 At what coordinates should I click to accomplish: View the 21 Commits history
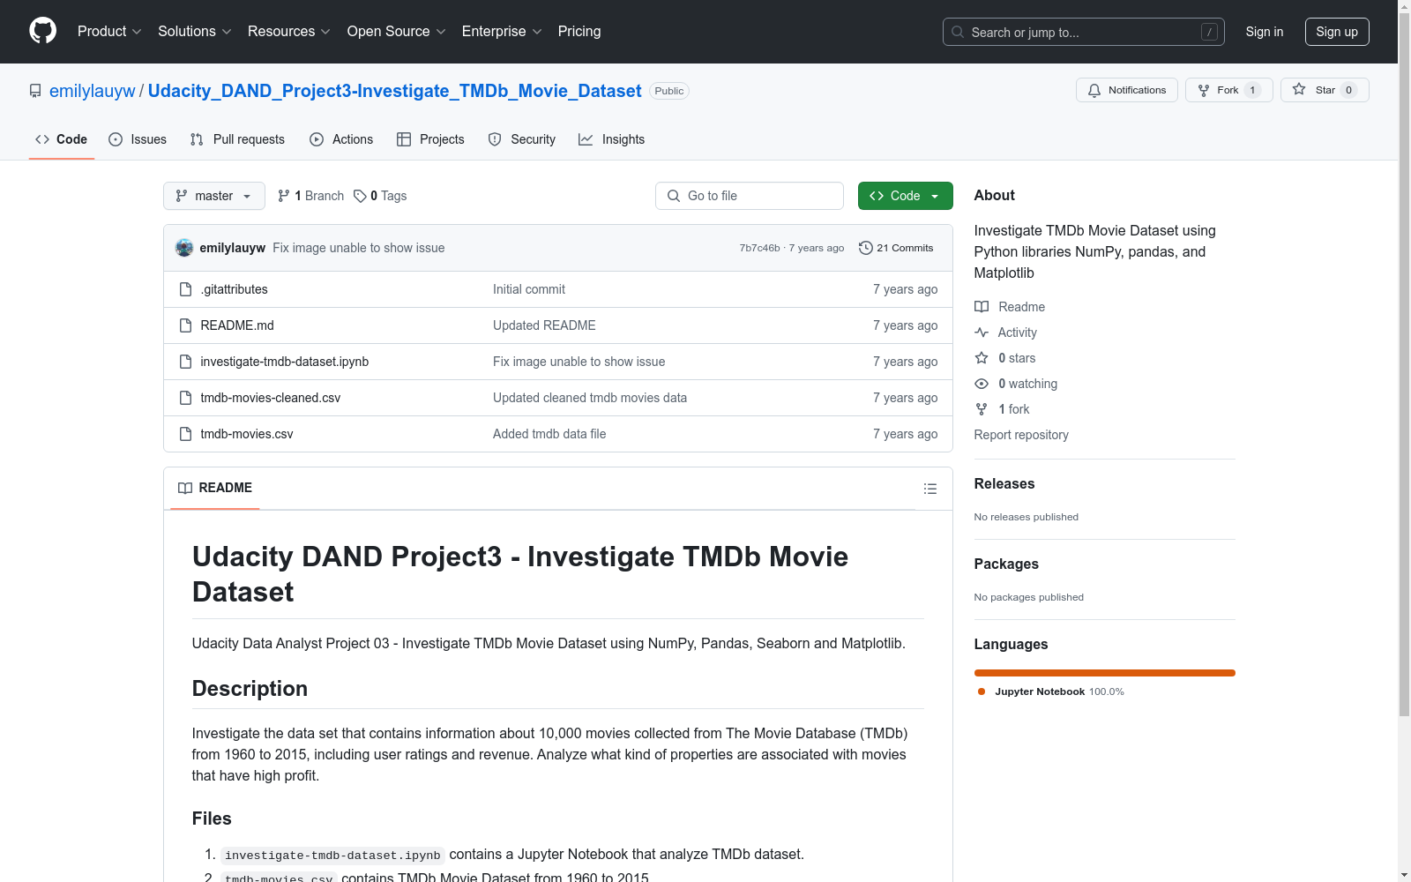[x=896, y=248]
